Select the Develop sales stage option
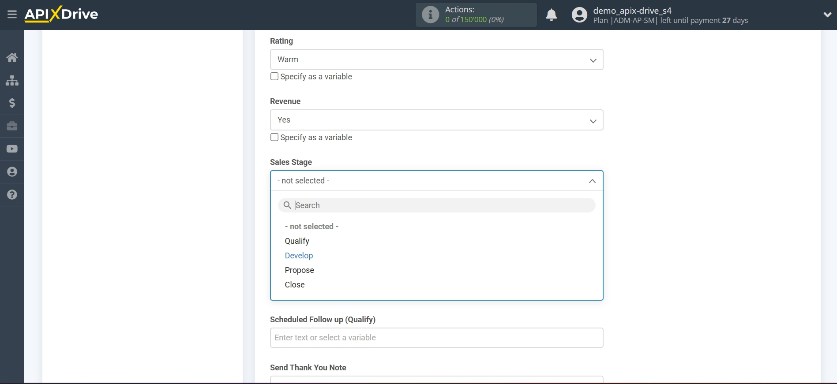The height and width of the screenshot is (384, 837). pos(299,256)
